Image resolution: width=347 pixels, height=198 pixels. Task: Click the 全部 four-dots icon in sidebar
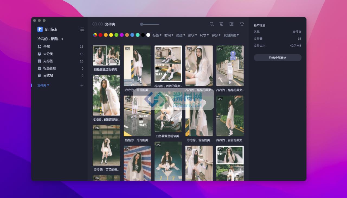pyautogui.click(x=39, y=47)
